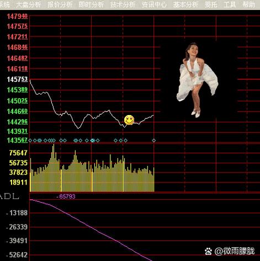Click the white 145753 reference price label
The image size is (260, 261).
[17, 80]
